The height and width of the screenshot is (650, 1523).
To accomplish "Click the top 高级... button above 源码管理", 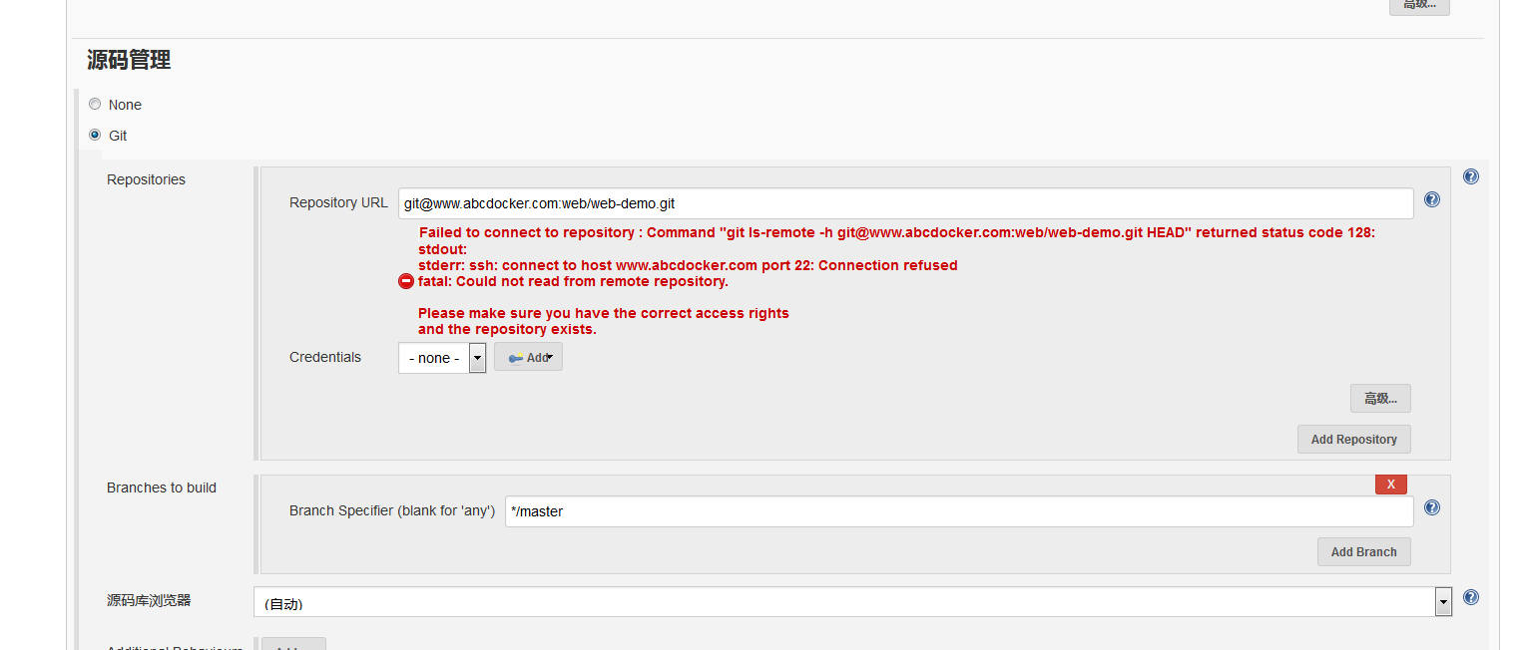I will tap(1418, 5).
